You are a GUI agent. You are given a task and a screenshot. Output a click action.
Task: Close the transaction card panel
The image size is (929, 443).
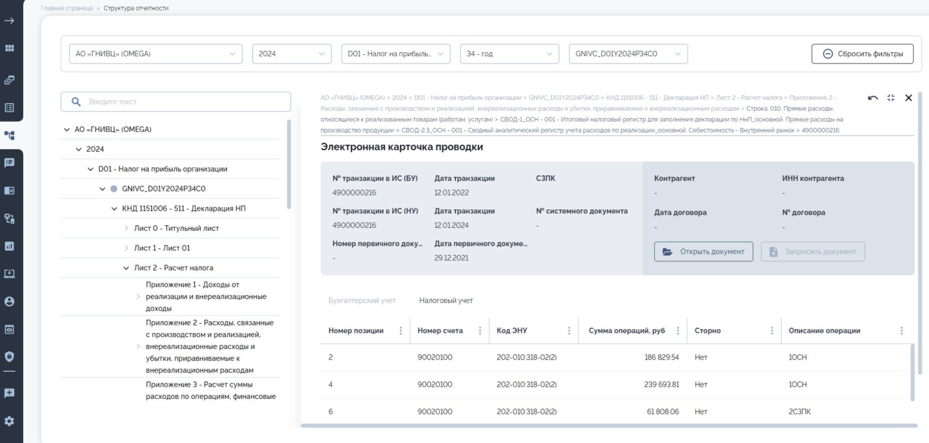(x=909, y=98)
